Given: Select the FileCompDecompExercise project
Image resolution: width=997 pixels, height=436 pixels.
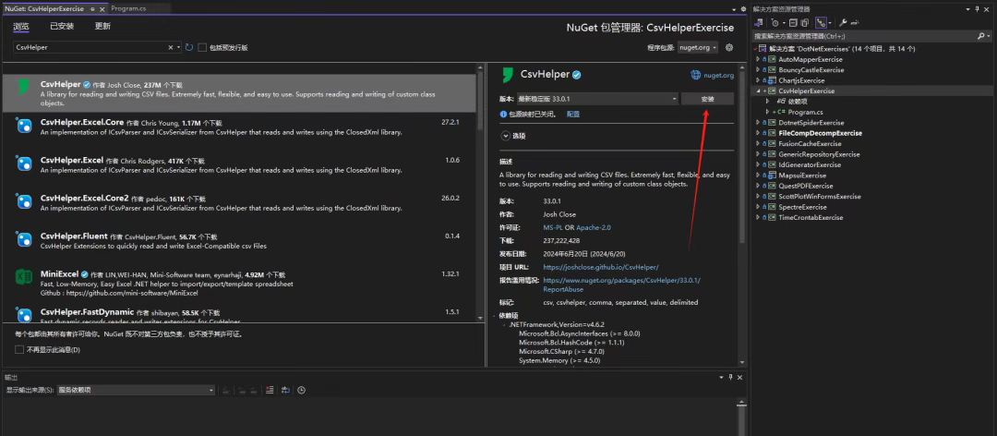Looking at the screenshot, I should (x=820, y=133).
